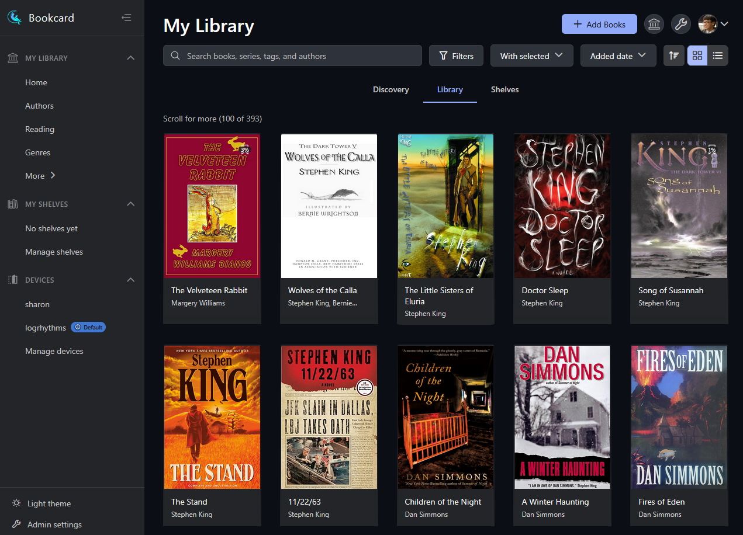Screen dimensions: 743x535
Task: Open Admin settings in the sidebar
Action: [54, 524]
